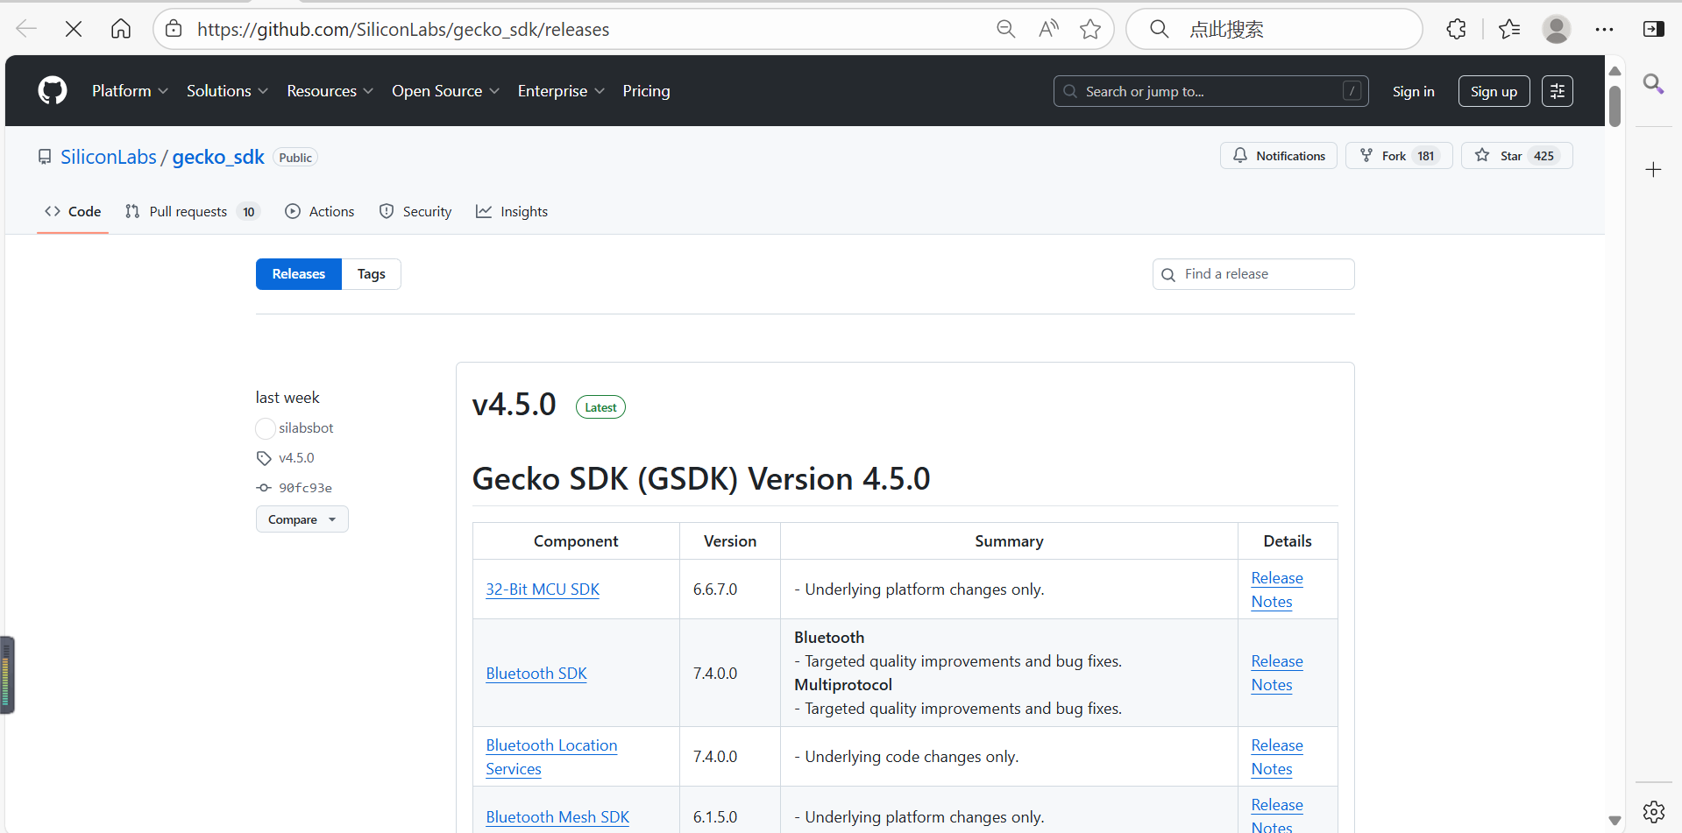Click the GitHub logo icon
The width and height of the screenshot is (1682, 833).
coord(53,90)
